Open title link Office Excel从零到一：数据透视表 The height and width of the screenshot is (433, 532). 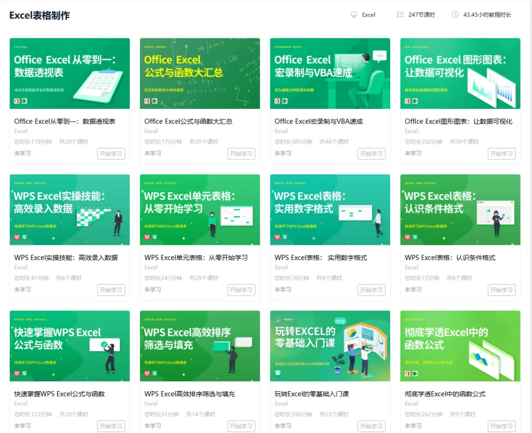(x=65, y=122)
